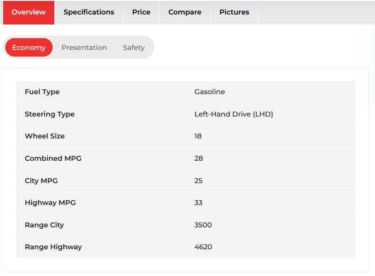Image resolution: width=375 pixels, height=276 pixels.
Task: Click the Left-Hand Drive (LHD) value
Action: (233, 114)
